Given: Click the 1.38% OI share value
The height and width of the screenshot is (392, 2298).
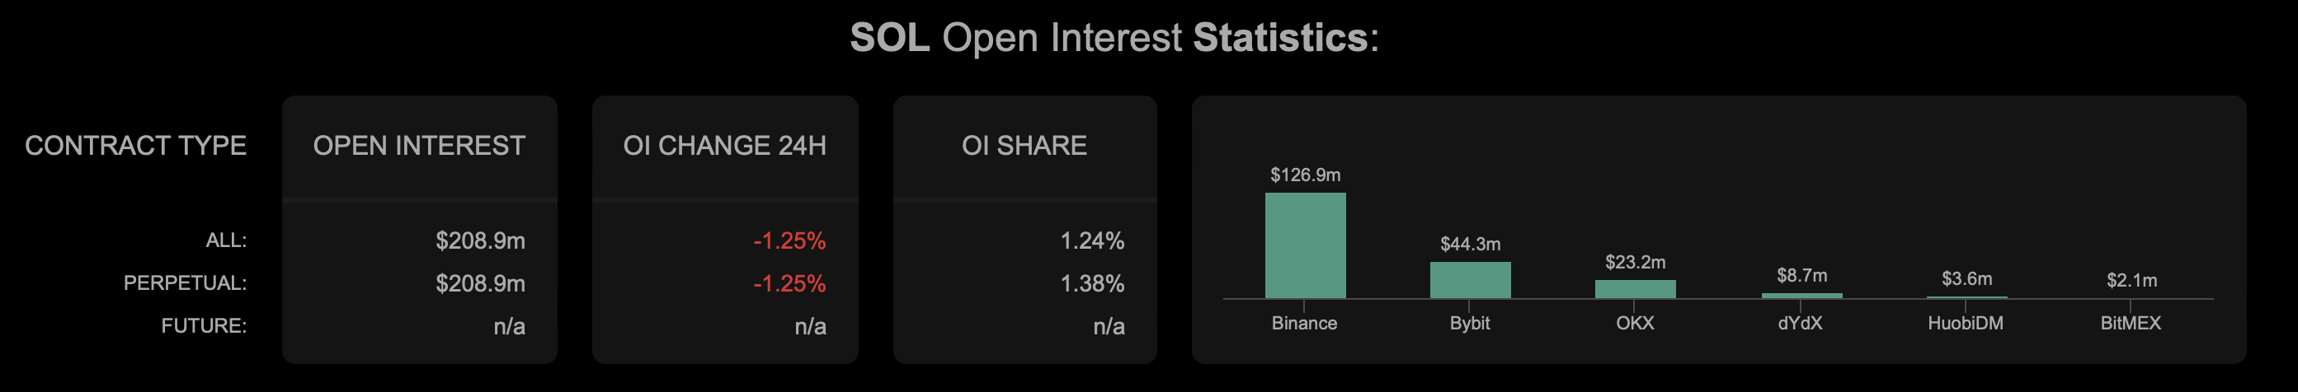Looking at the screenshot, I should click(x=1092, y=283).
